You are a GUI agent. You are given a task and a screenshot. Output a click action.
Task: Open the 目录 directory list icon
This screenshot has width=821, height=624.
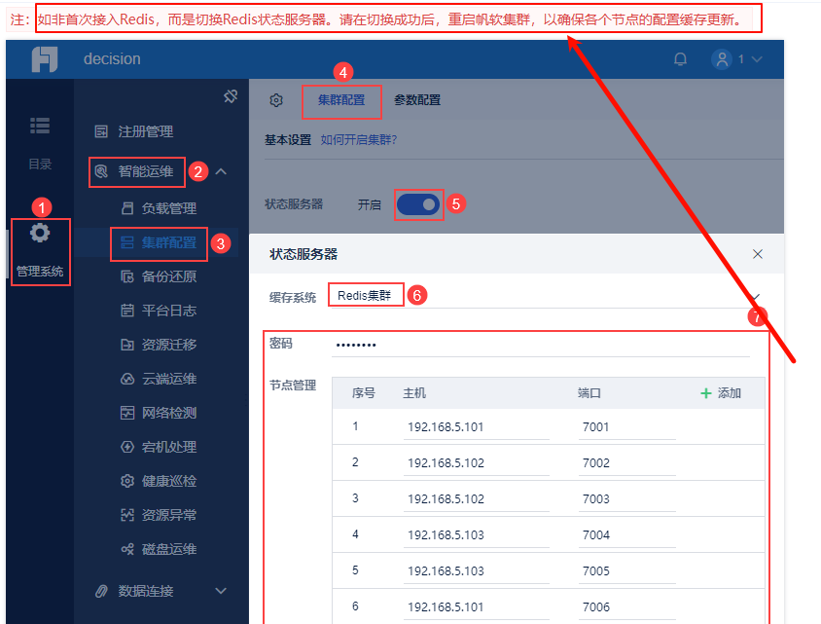40,126
